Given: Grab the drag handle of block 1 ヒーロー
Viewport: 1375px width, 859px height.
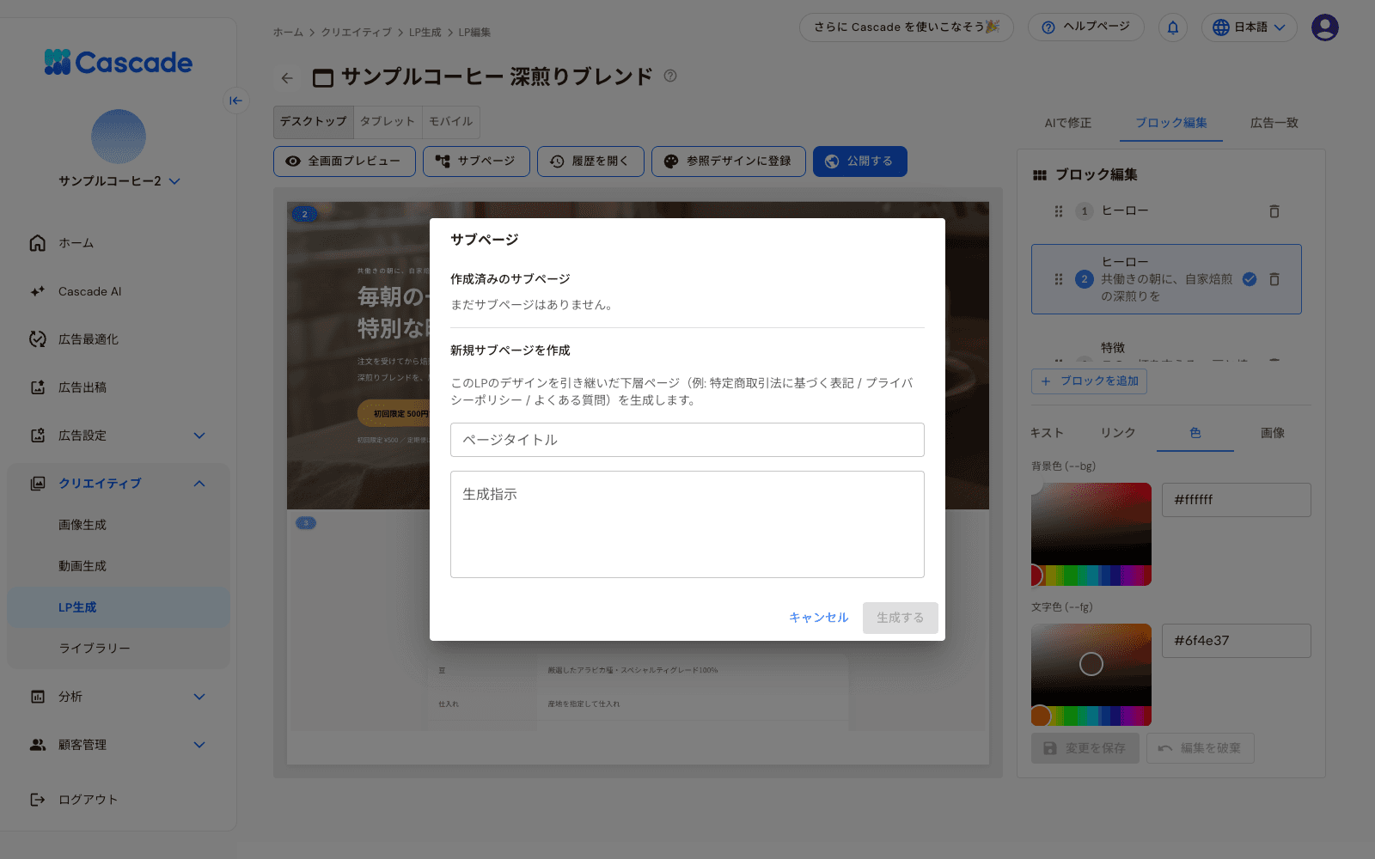Looking at the screenshot, I should coord(1059,211).
